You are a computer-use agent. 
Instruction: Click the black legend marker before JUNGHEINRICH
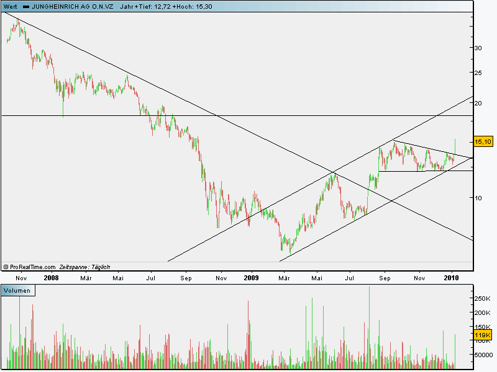pyautogui.click(x=26, y=7)
